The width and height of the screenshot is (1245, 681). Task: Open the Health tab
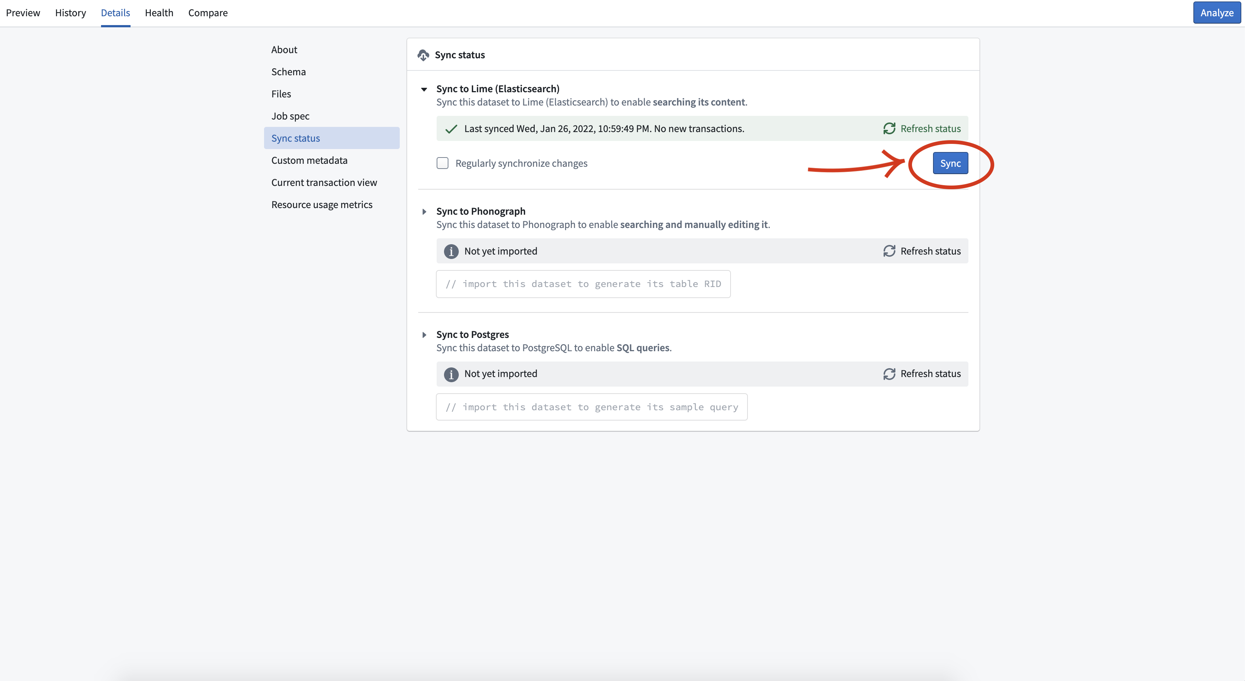(x=159, y=13)
